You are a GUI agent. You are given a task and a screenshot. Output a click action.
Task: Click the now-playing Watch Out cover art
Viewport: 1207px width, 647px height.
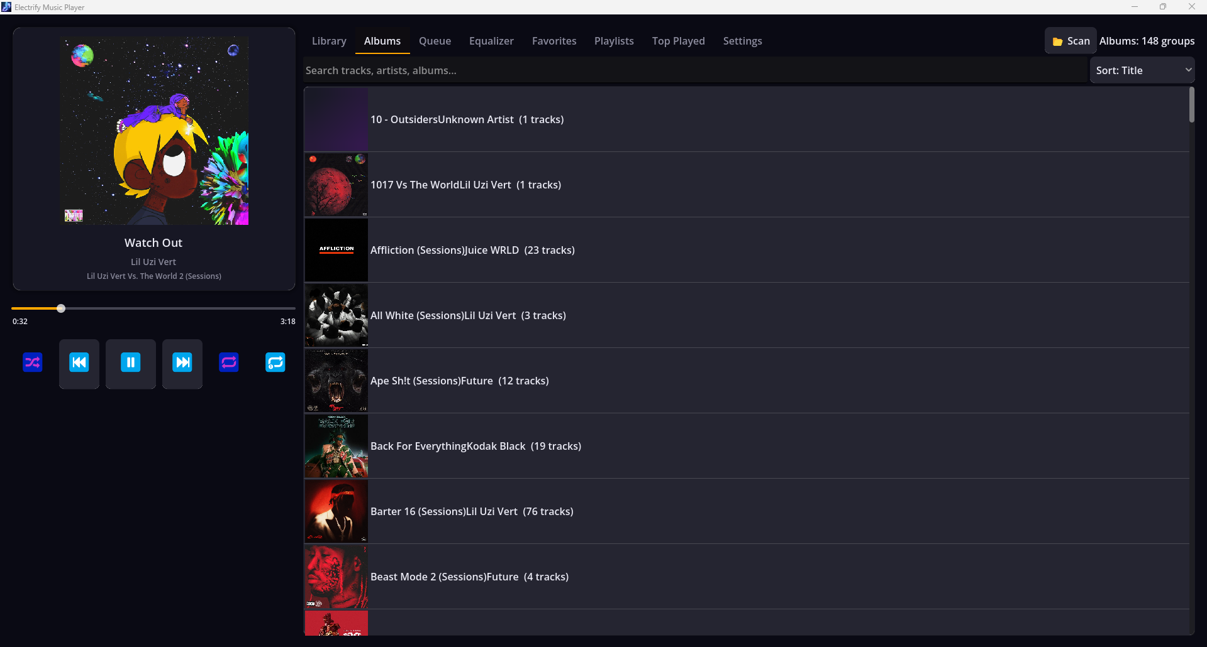click(x=154, y=131)
